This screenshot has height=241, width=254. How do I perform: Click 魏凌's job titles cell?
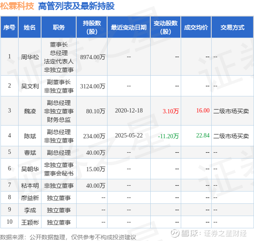click(x=59, y=111)
